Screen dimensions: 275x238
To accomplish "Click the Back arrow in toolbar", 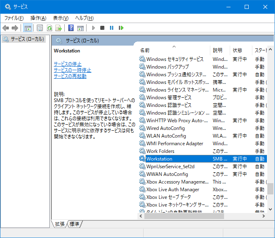I will [x=6, y=28].
